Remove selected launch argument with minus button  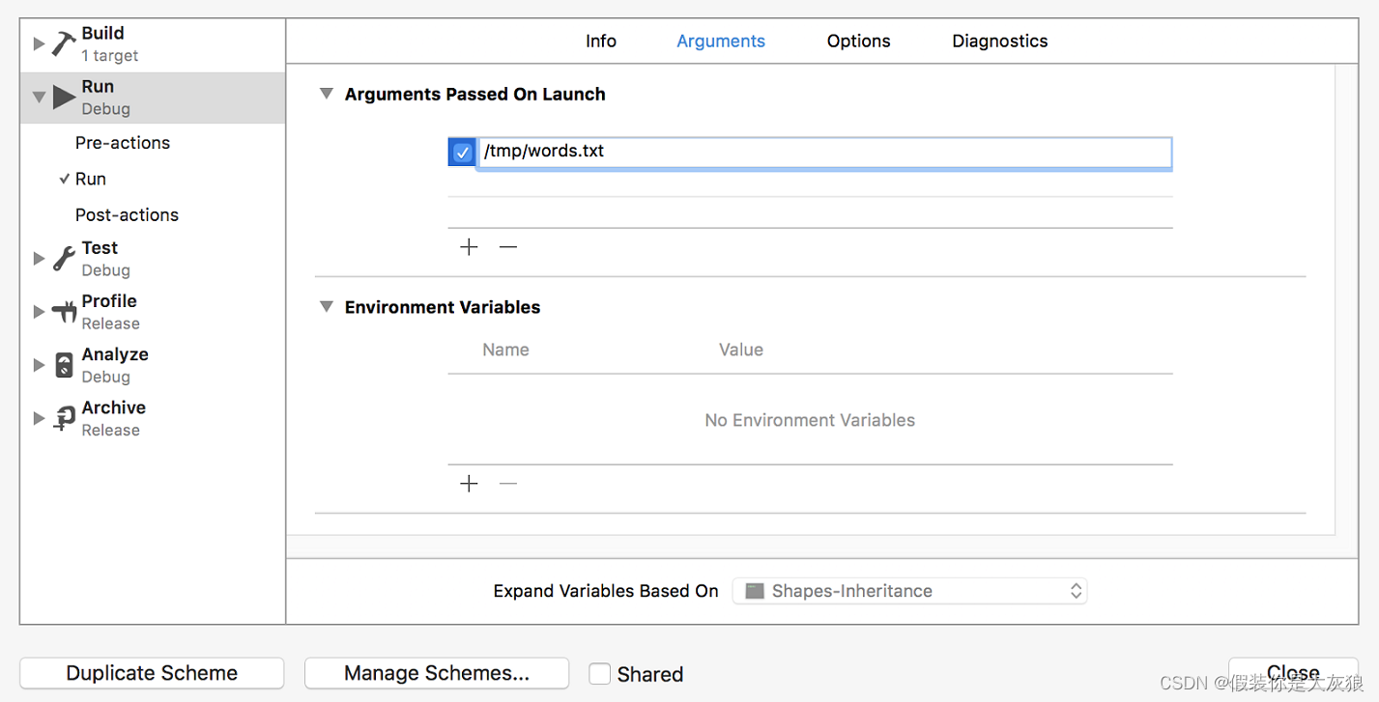point(508,247)
